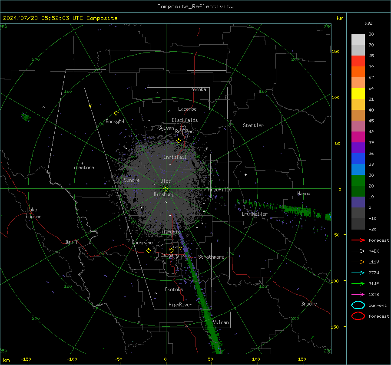Click the Cochrane town label
The image size is (391, 365).
[x=142, y=243]
